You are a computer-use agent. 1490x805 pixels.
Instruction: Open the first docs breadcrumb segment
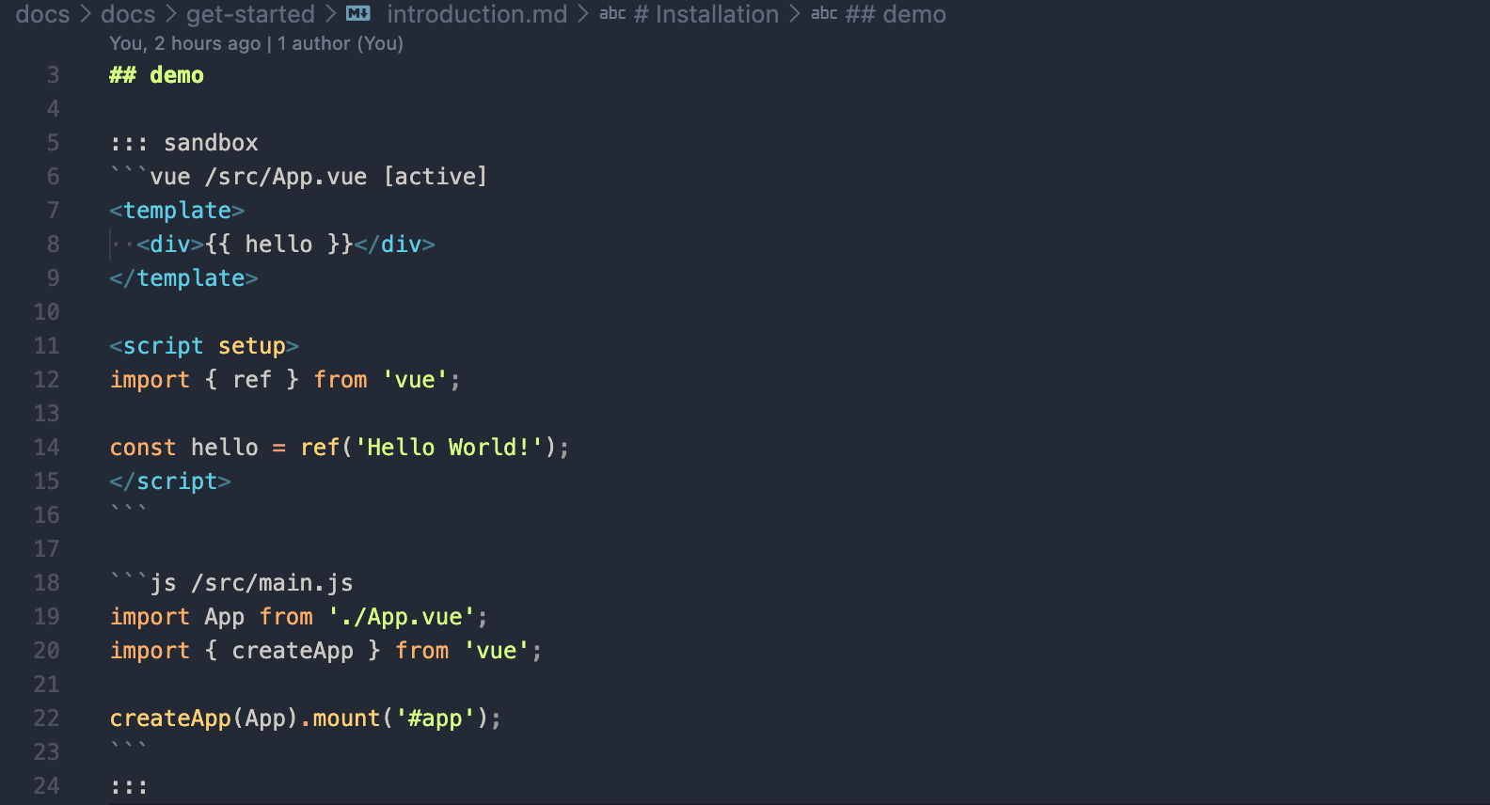tap(42, 14)
